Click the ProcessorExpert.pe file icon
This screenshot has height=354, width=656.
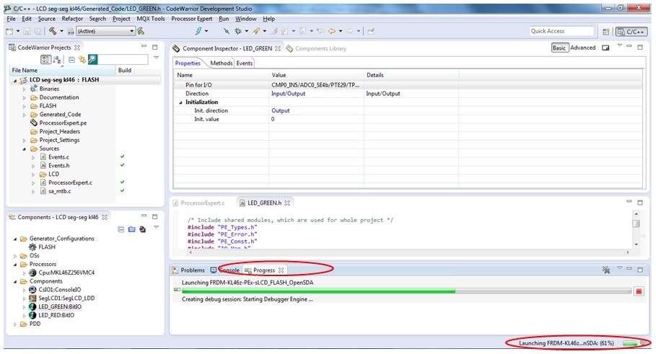[x=33, y=123]
